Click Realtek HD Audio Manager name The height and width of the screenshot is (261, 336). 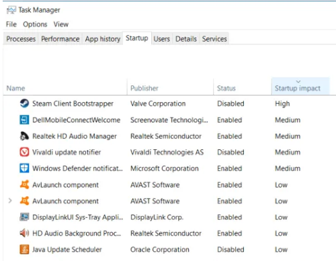click(x=75, y=136)
